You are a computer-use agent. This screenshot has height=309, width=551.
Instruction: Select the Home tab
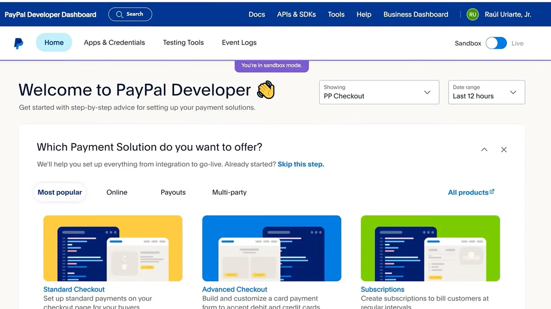(54, 42)
